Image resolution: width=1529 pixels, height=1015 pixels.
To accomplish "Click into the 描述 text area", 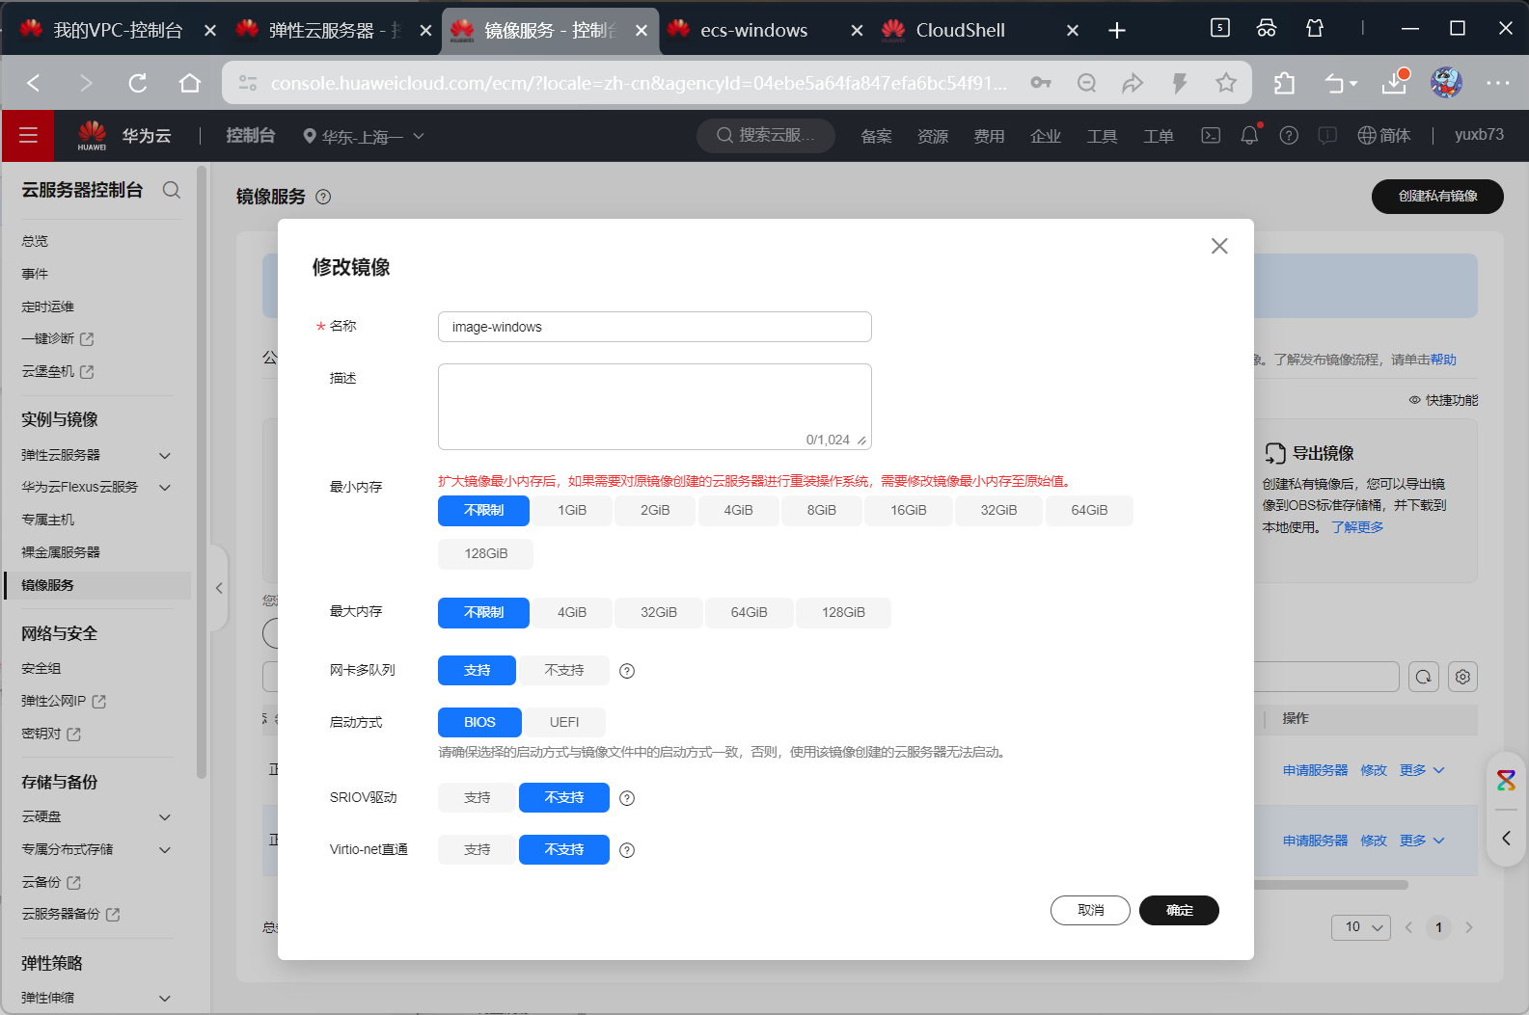I will (x=655, y=407).
